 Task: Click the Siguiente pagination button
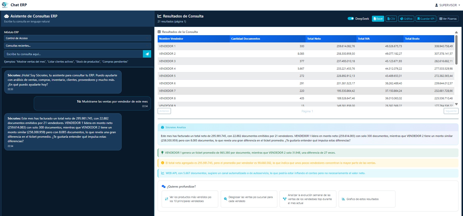[451, 111]
